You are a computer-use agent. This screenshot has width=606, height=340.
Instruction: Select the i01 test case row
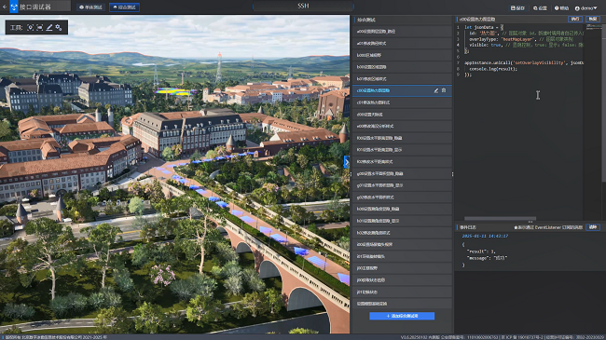coord(402,256)
